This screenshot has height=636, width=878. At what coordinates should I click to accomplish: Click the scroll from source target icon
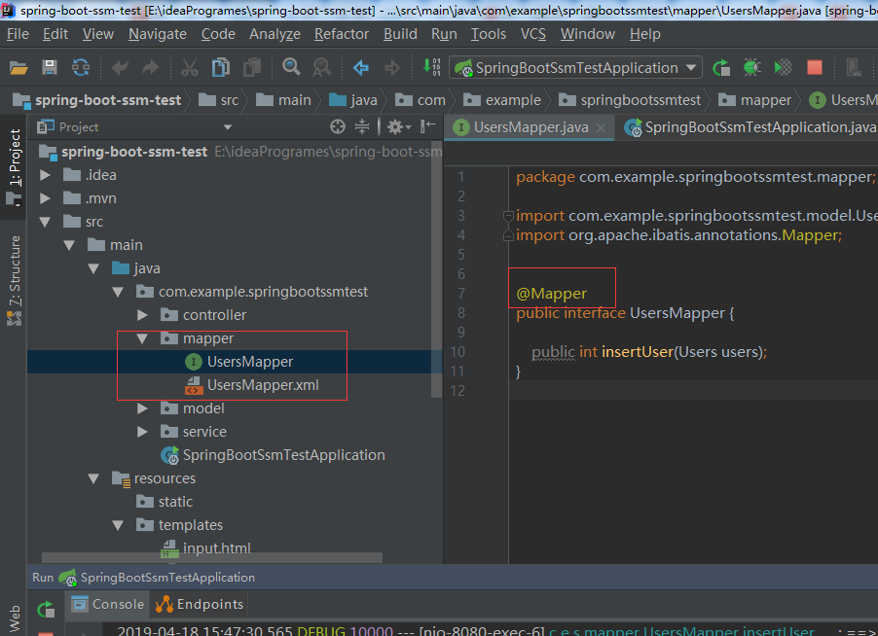[x=337, y=127]
